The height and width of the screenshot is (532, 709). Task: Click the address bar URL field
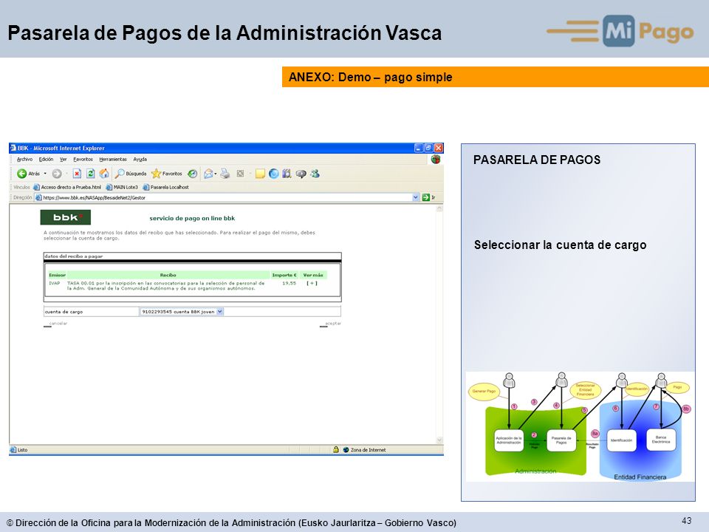click(227, 197)
